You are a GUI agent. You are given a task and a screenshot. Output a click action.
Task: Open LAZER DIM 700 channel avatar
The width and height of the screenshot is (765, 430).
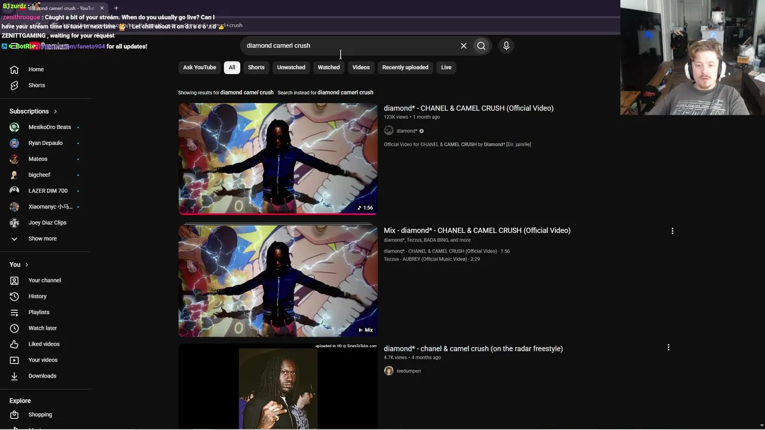(14, 191)
